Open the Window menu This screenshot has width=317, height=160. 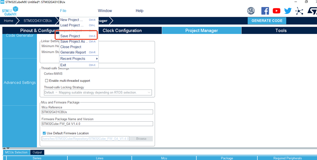tap(105, 11)
